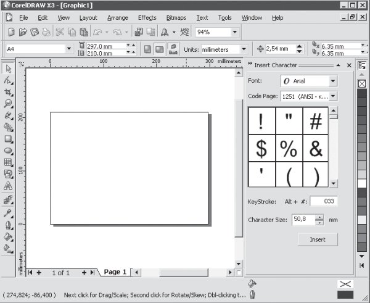
Task: Click the KeyStroke 033 field
Action: point(324,201)
